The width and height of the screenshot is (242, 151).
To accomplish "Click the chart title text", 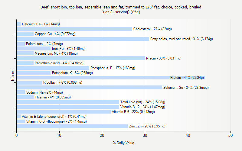I will (121, 9).
